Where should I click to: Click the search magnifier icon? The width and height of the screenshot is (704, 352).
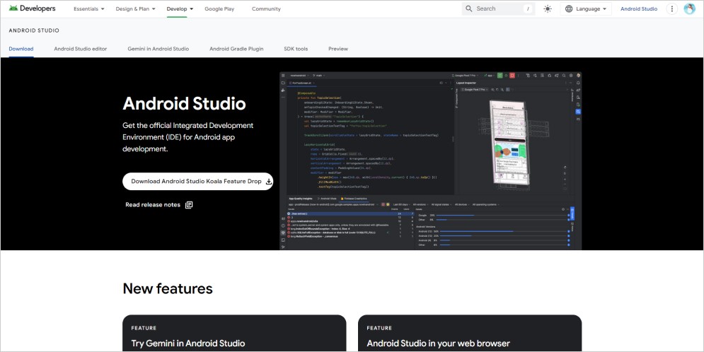(x=468, y=8)
